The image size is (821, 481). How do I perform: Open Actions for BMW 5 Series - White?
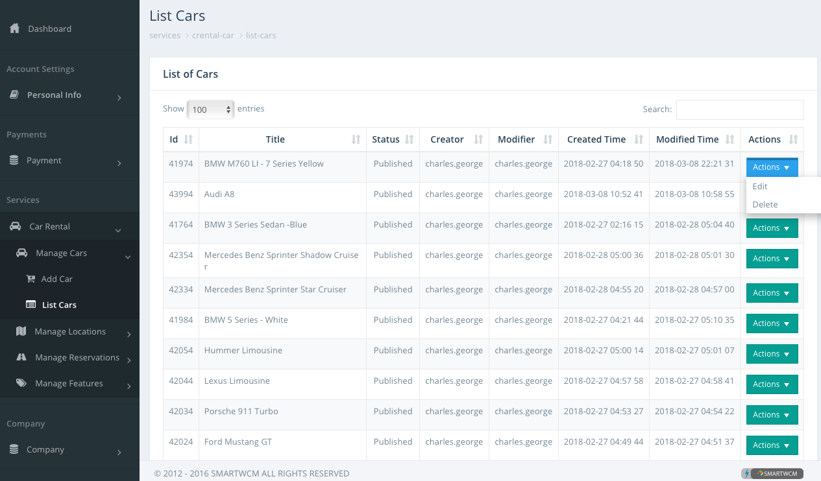coord(772,323)
